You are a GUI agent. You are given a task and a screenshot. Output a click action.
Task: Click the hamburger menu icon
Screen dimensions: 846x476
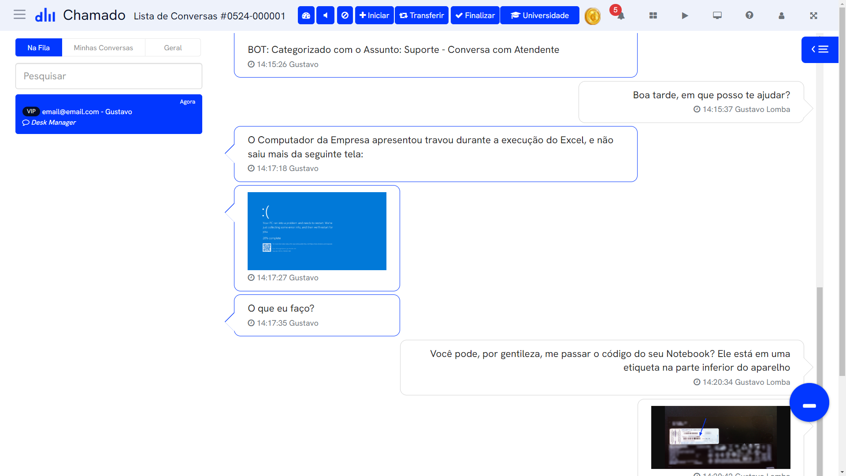(x=19, y=15)
